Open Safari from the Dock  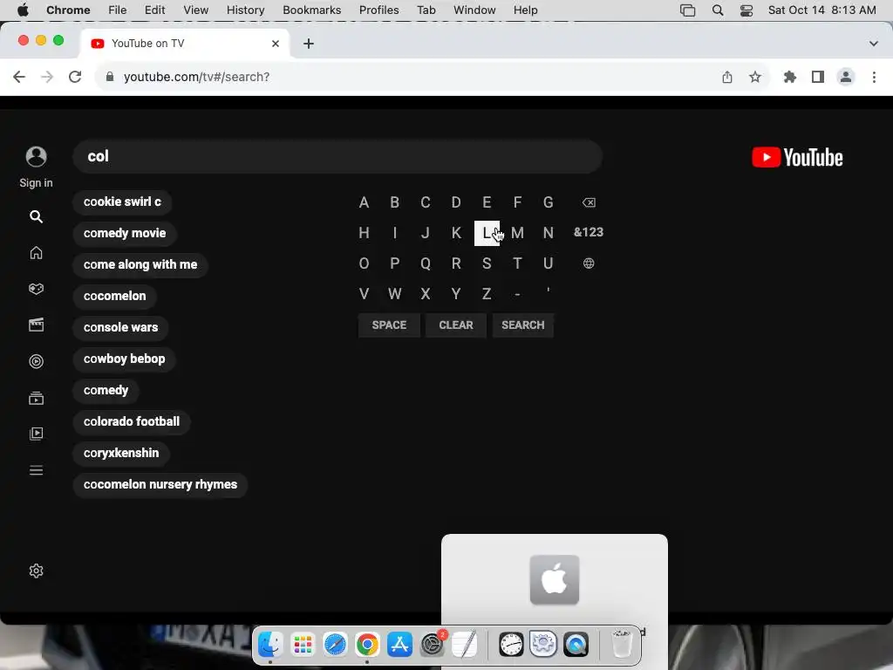point(335,645)
